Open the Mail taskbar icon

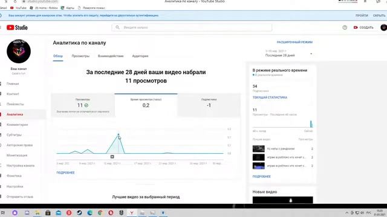coord(59,213)
